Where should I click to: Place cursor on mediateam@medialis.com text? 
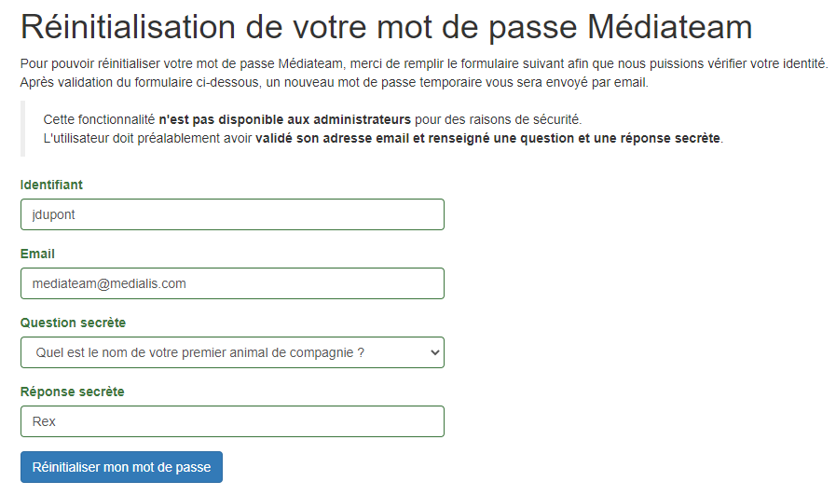point(109,283)
